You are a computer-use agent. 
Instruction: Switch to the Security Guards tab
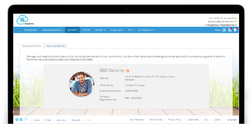point(56,46)
